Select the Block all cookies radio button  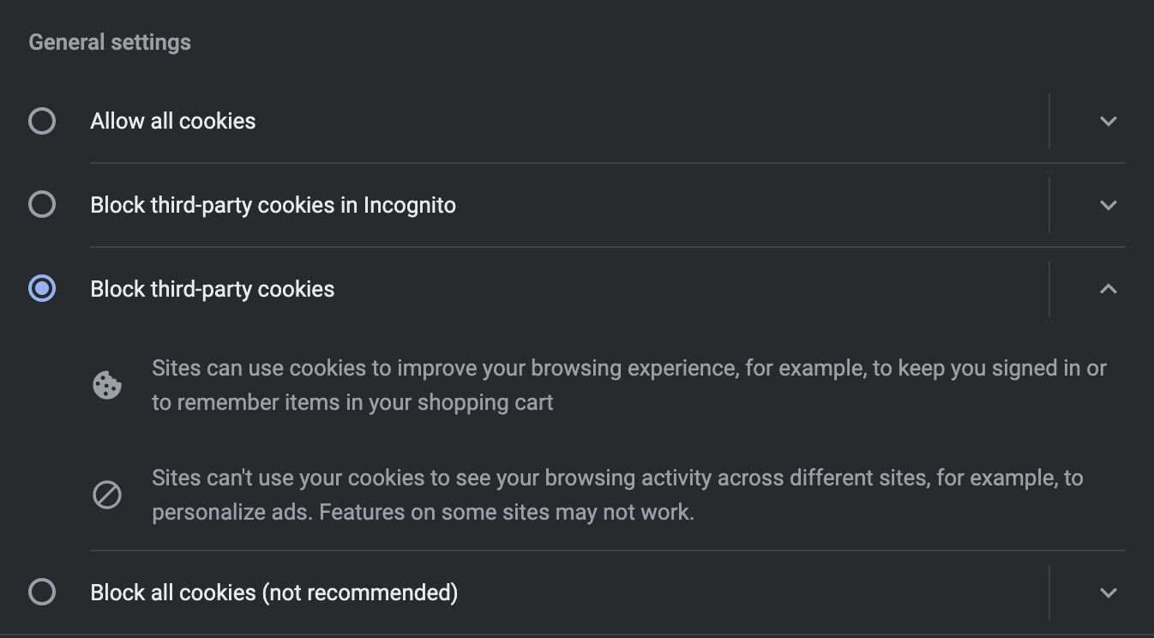(41, 592)
